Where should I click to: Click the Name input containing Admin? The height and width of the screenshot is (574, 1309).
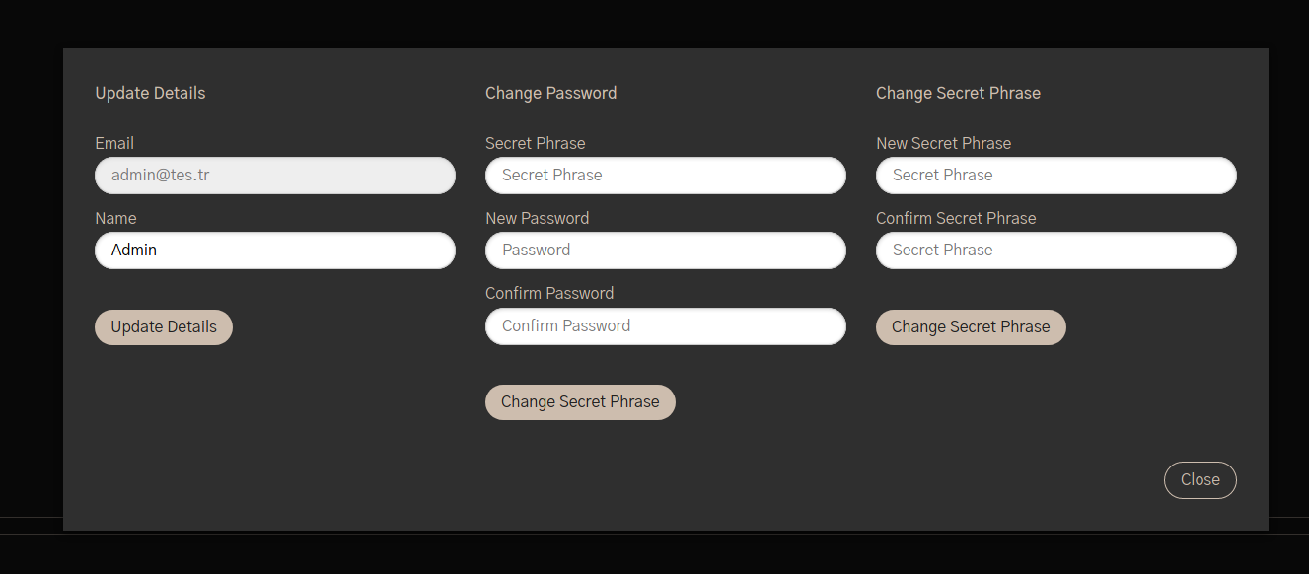275,251
